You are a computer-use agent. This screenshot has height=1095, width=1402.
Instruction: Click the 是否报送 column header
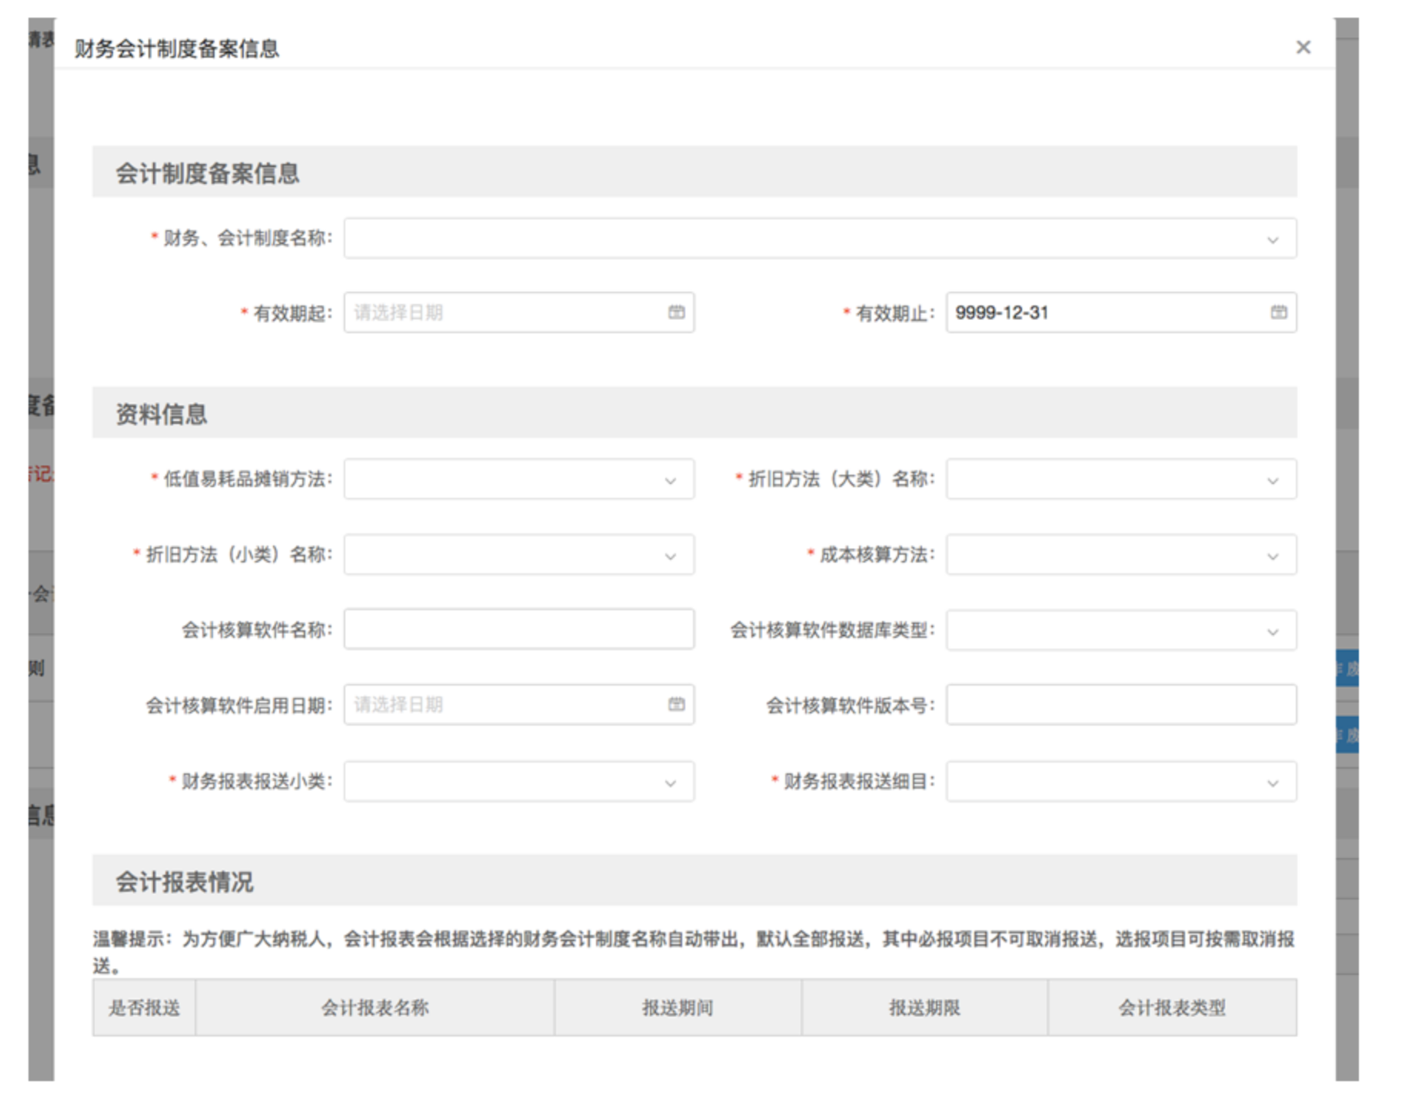[144, 1008]
